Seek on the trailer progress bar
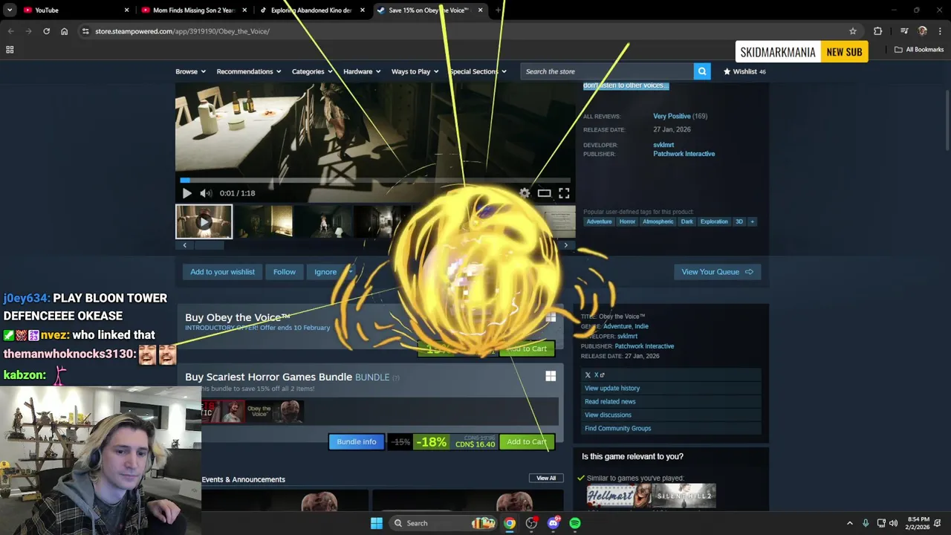Image resolution: width=951 pixels, height=535 pixels. (375, 180)
